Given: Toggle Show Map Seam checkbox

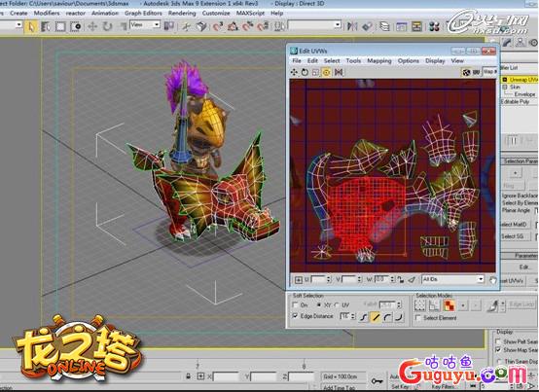Looking at the screenshot, I should coord(498,350).
